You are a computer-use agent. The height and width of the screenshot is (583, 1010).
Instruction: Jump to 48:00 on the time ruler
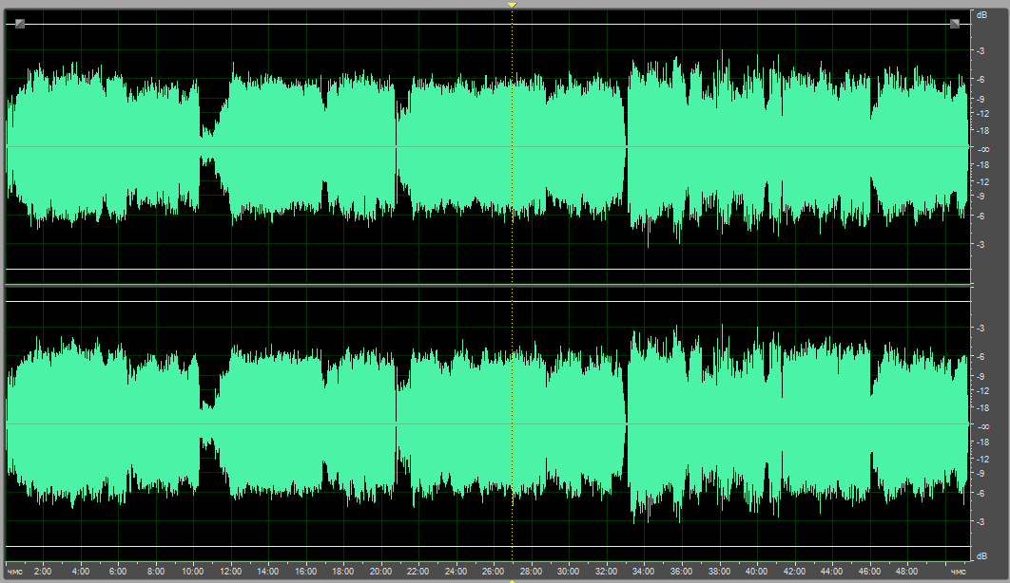[906, 572]
